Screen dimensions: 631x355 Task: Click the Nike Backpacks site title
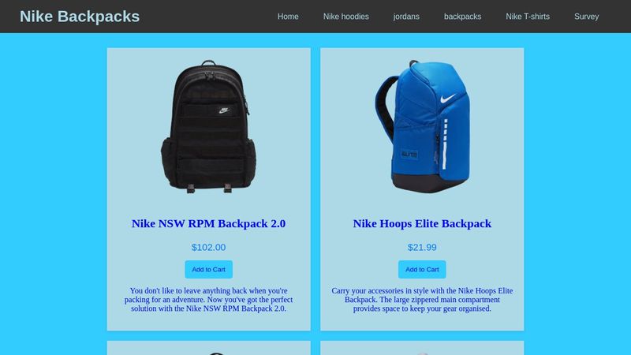(80, 17)
